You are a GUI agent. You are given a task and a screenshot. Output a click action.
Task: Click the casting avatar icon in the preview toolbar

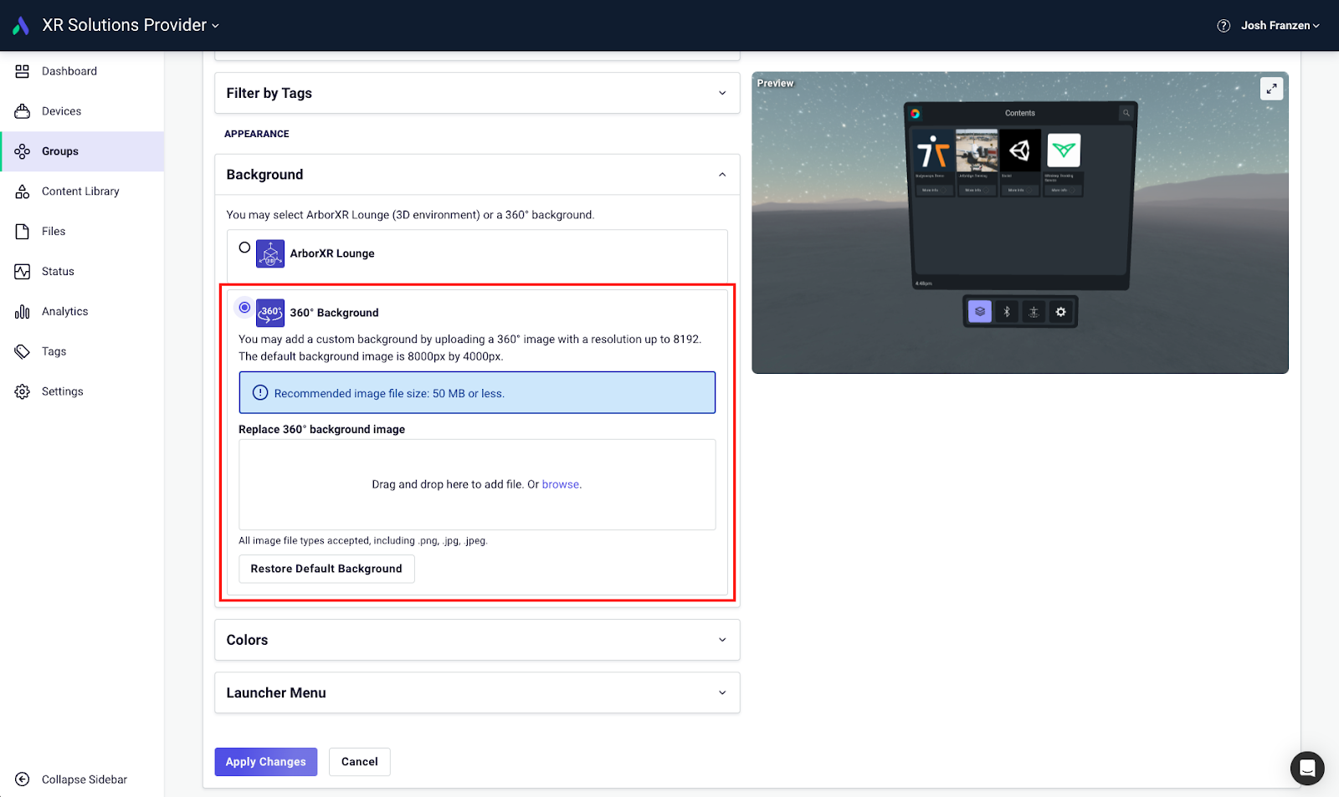pyautogui.click(x=1034, y=311)
